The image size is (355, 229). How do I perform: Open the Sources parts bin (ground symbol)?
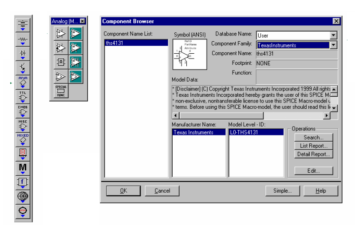point(23,25)
